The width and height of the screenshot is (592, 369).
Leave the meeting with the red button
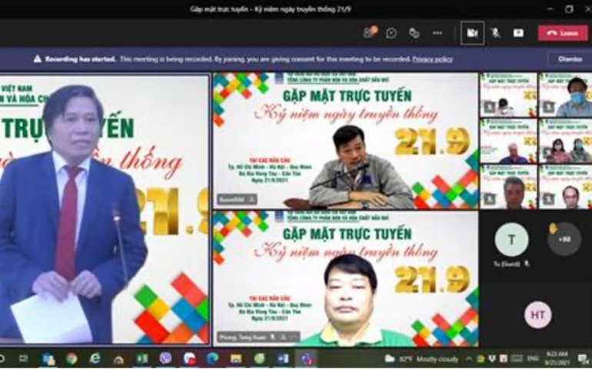pos(563,33)
